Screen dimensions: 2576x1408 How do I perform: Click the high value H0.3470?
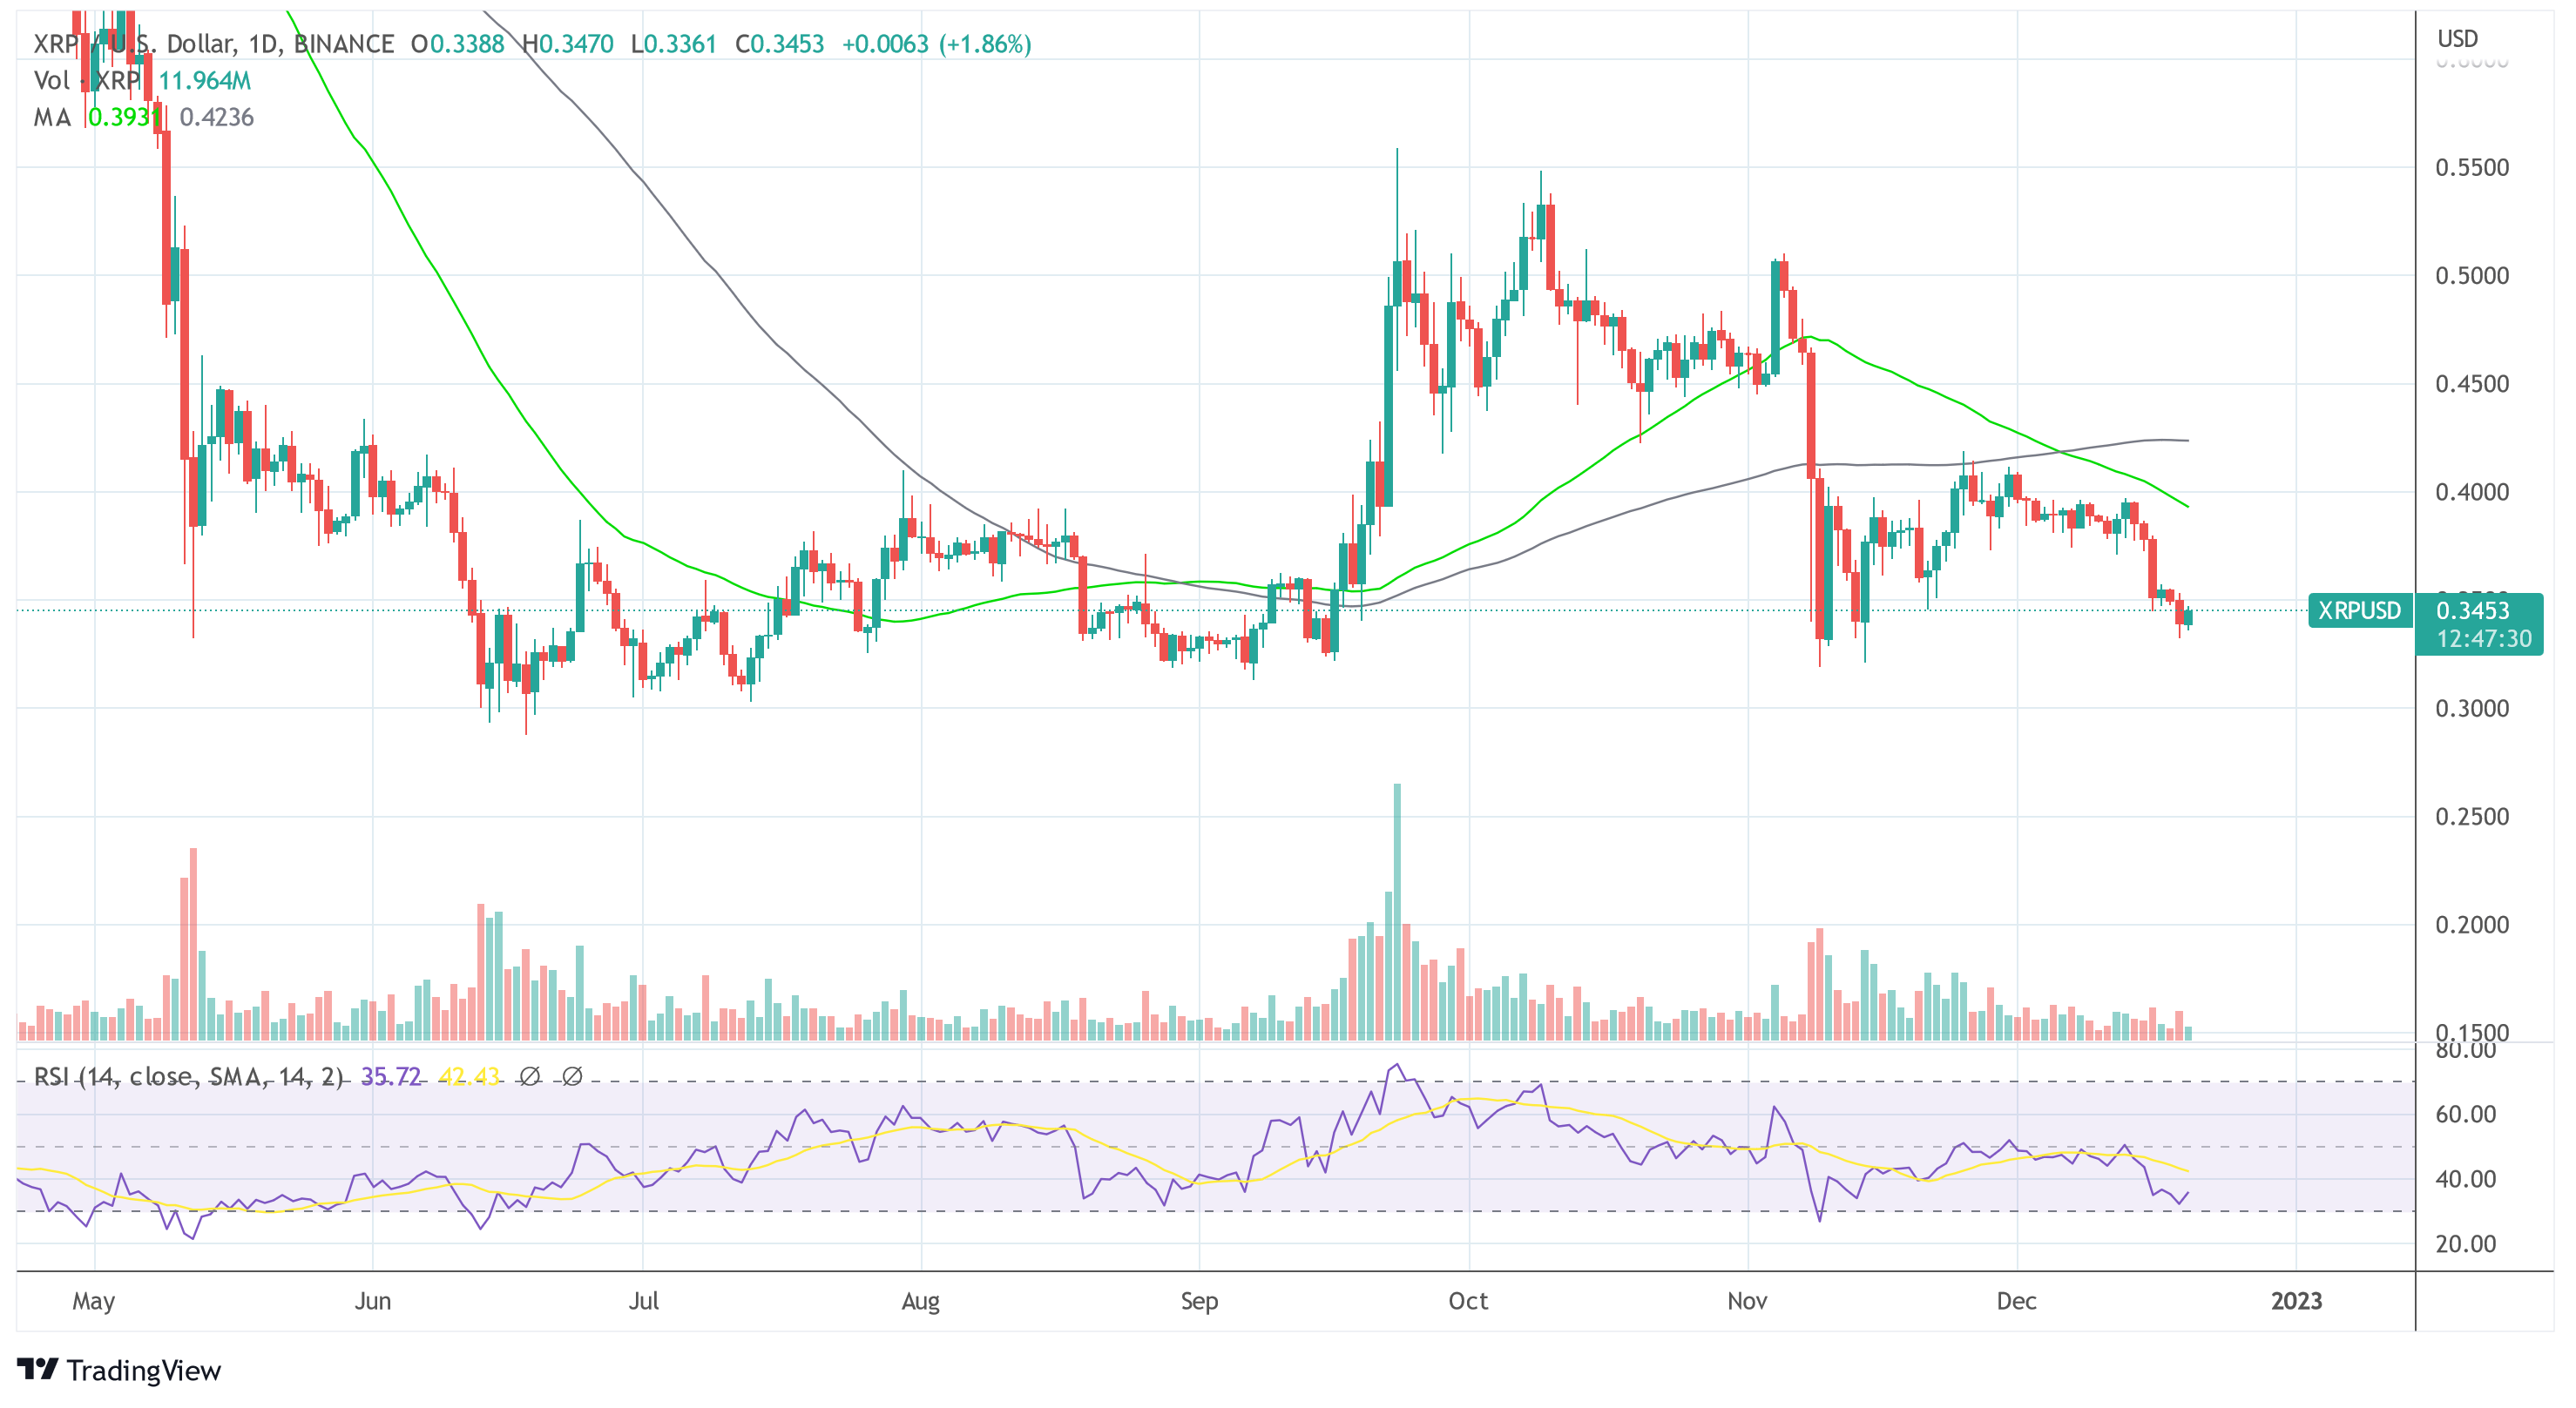coord(568,44)
